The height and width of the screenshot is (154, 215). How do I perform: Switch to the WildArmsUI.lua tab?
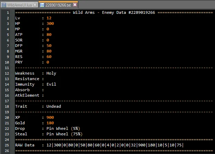(x=19, y=5)
